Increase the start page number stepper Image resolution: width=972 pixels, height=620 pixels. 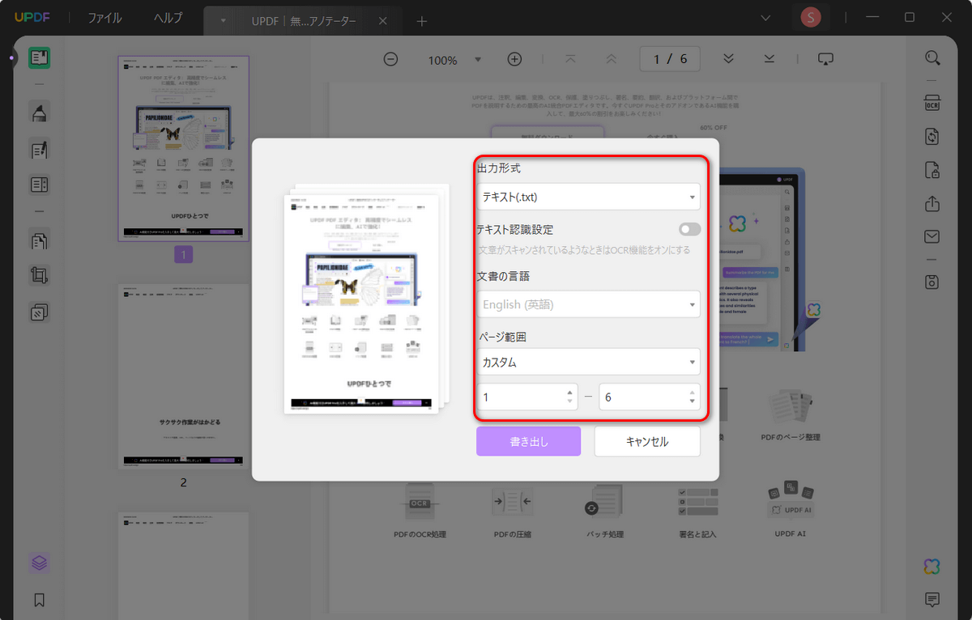coord(570,392)
